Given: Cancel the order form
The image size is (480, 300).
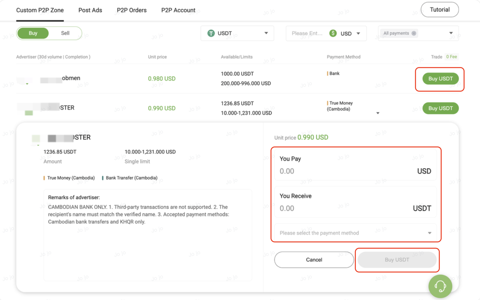Looking at the screenshot, I should point(314,260).
